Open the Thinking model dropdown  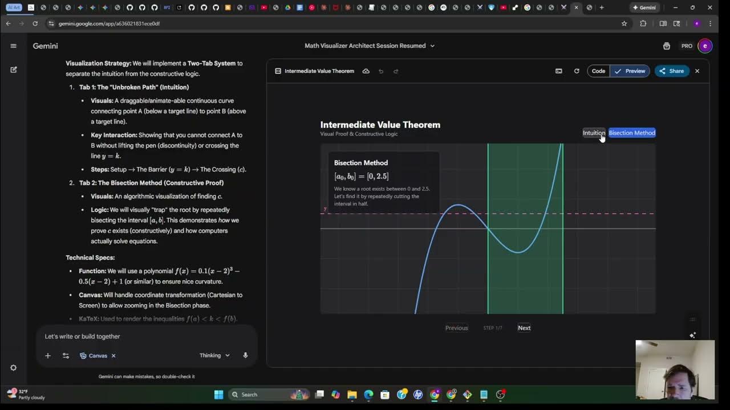click(x=214, y=355)
